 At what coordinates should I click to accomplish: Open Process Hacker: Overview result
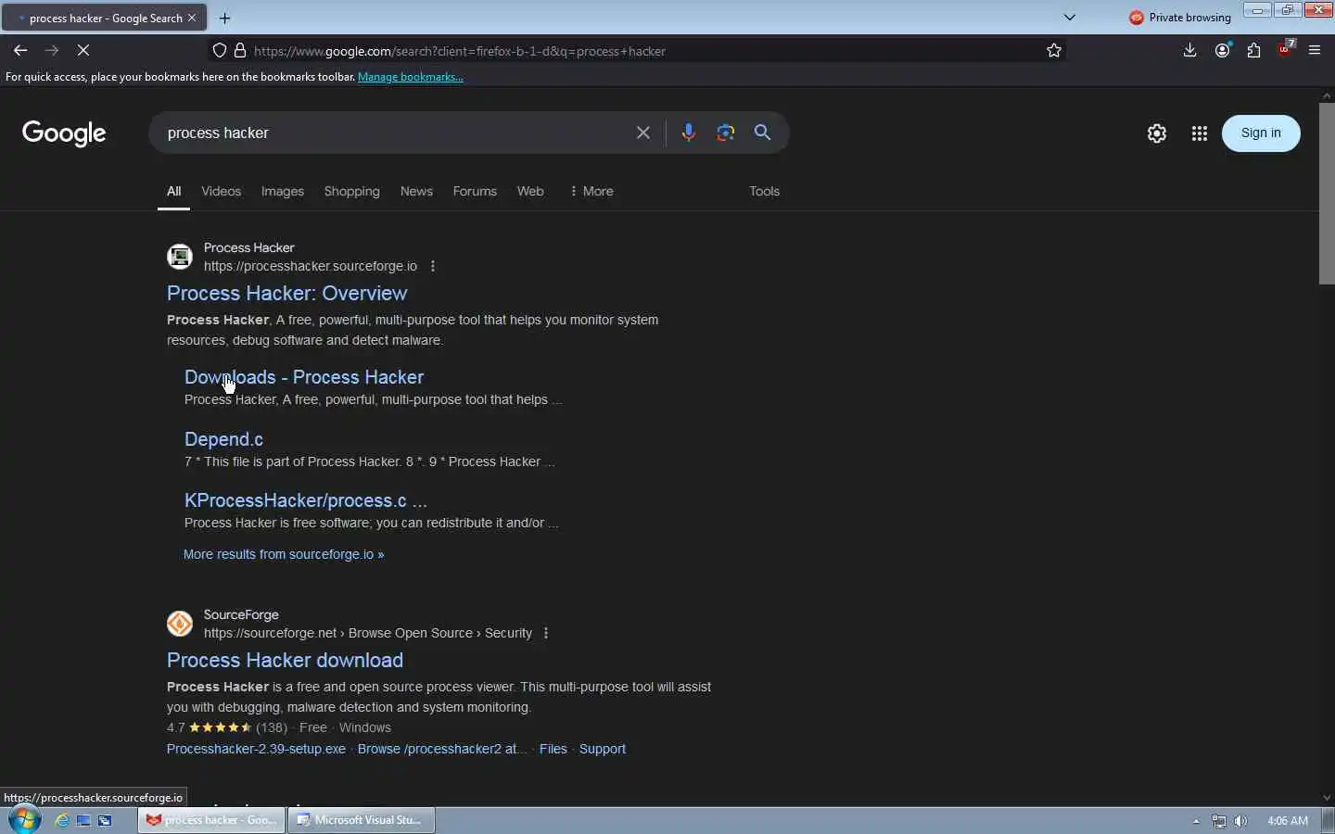point(286,293)
